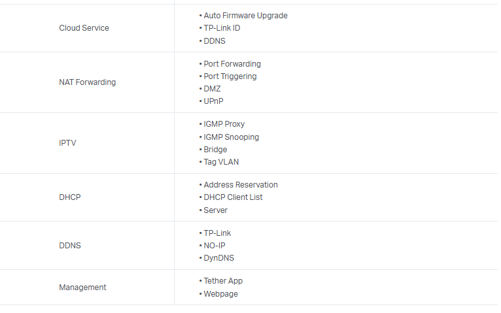Click the TP-Link ID entry

222,28
